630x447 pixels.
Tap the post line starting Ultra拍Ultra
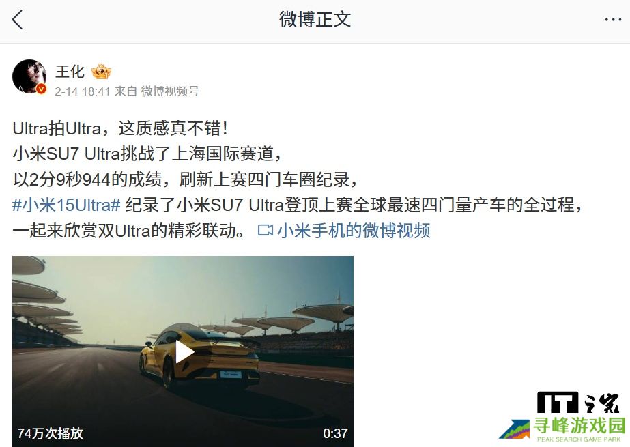(121, 128)
